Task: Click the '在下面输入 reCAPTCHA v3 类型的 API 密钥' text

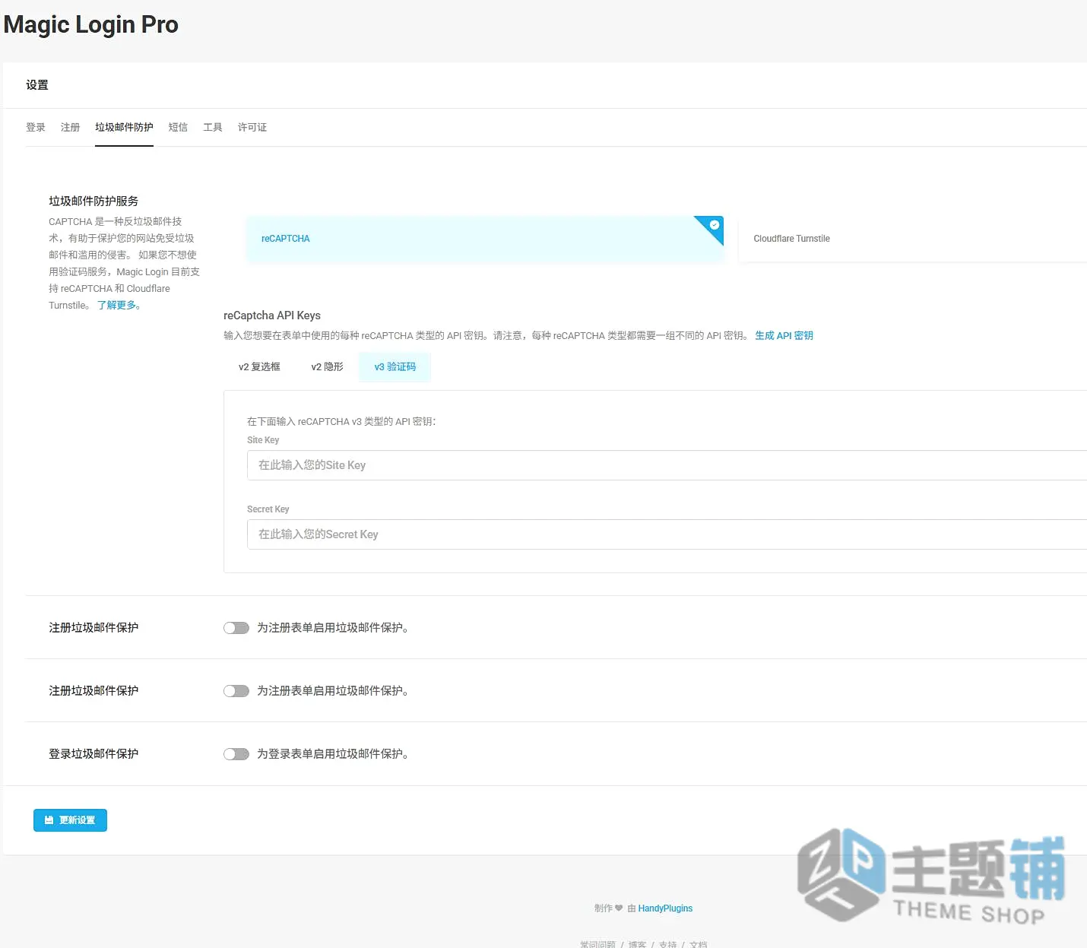Action: [x=341, y=421]
